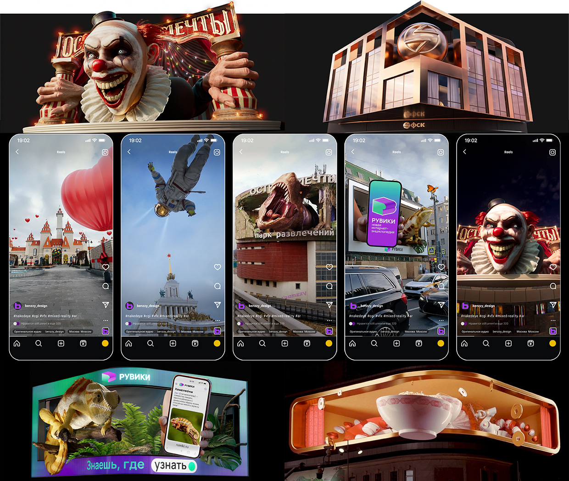Open the yellow profile tab on the Рувики phone
The height and width of the screenshot is (481, 569).
pos(441,343)
